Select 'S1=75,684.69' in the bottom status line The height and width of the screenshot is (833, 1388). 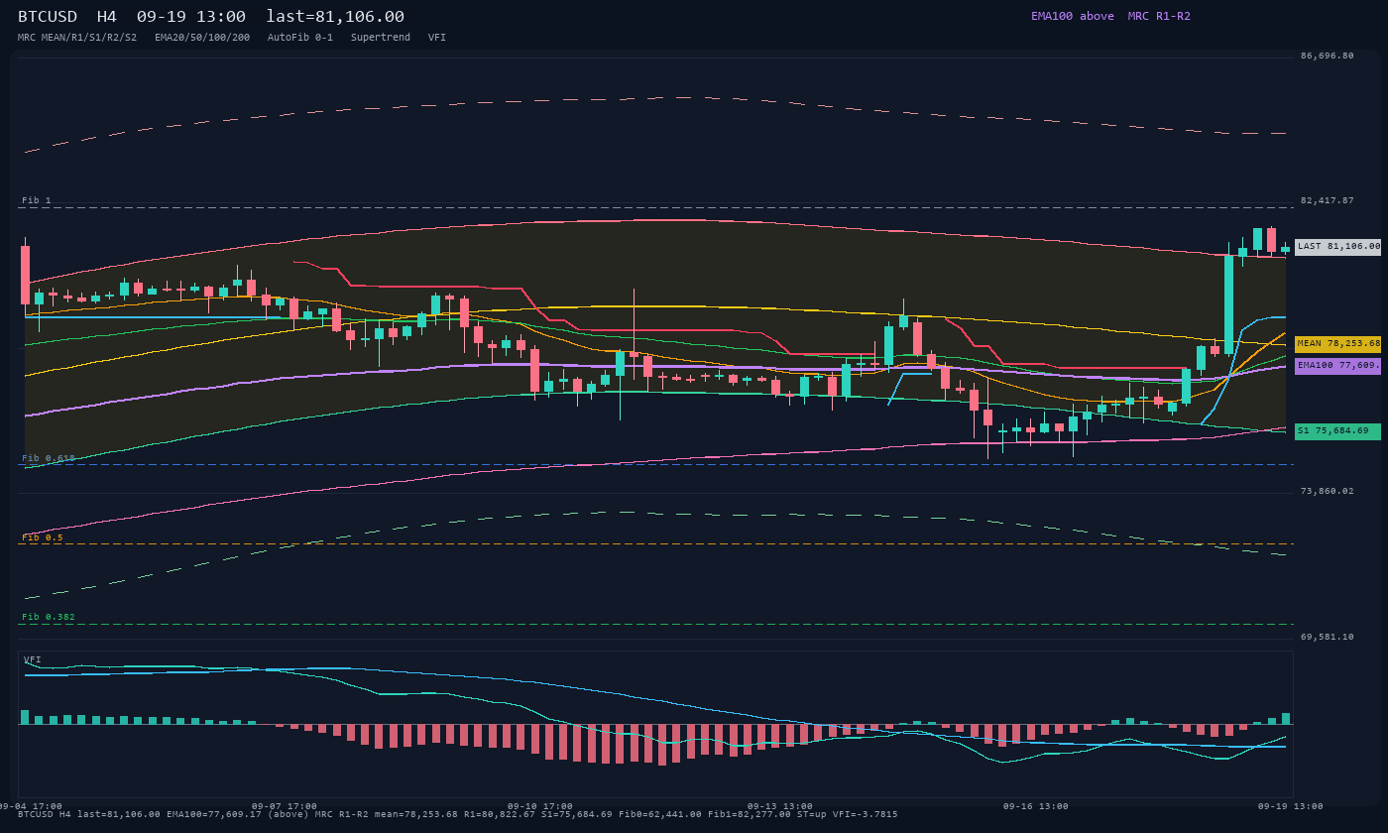[577, 814]
